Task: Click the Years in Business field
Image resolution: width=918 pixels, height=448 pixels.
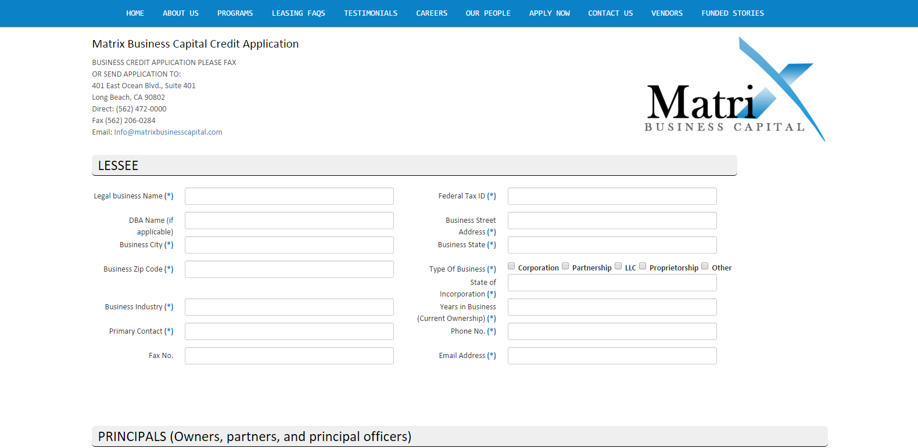Action: click(612, 307)
